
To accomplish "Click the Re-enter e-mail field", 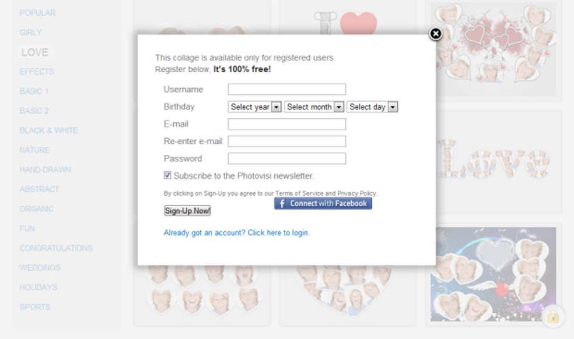I will (x=286, y=141).
